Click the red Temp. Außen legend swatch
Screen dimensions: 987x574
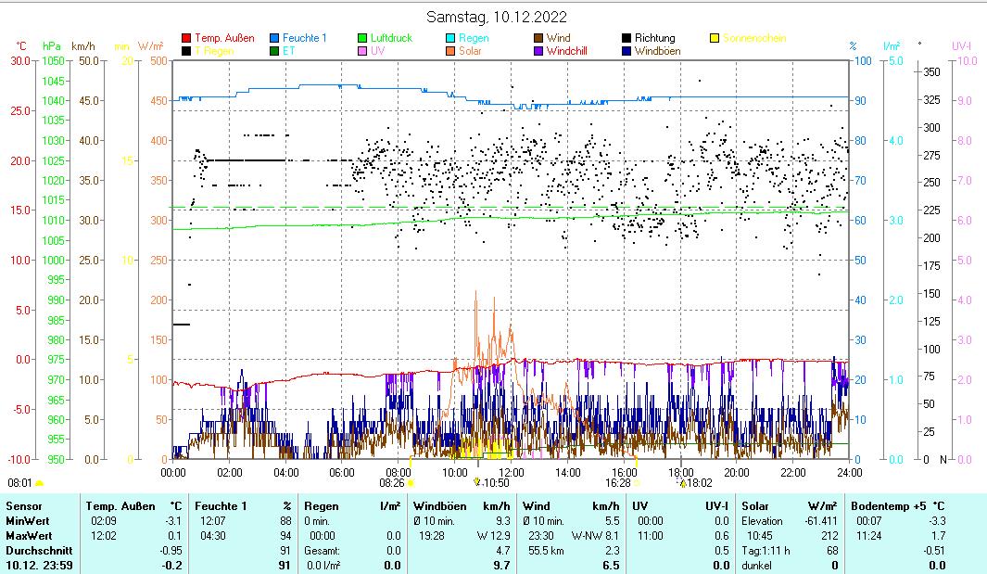coord(186,39)
